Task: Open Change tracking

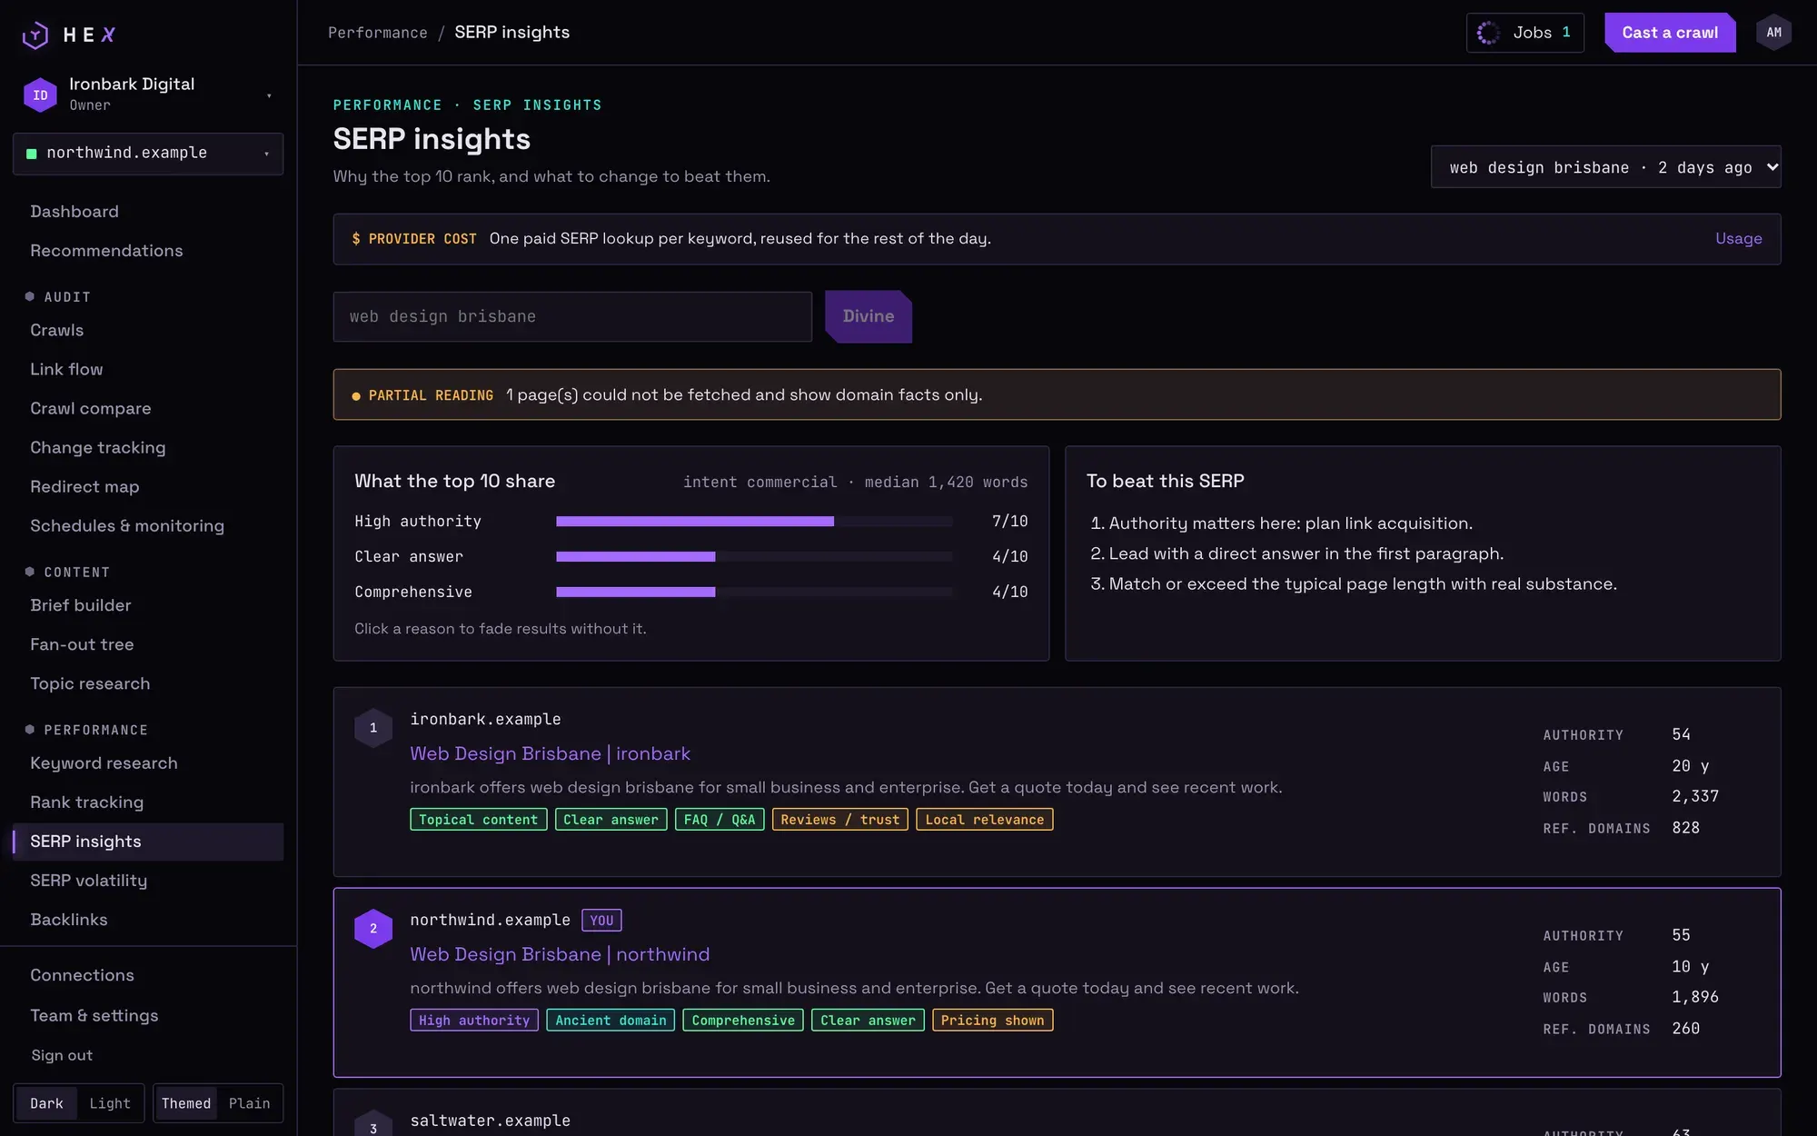Action: (148, 448)
